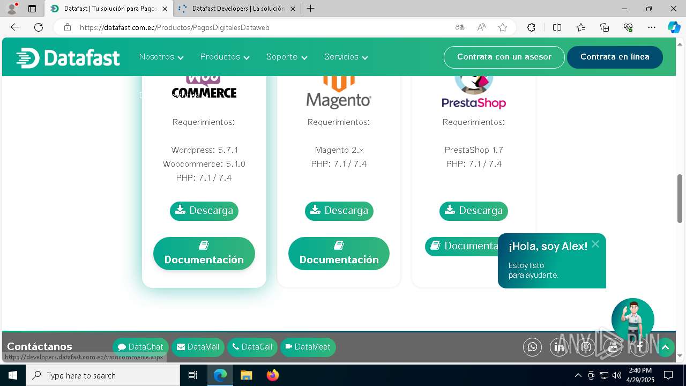Open the browser profile icon
The width and height of the screenshot is (686, 386).
pos(12,9)
